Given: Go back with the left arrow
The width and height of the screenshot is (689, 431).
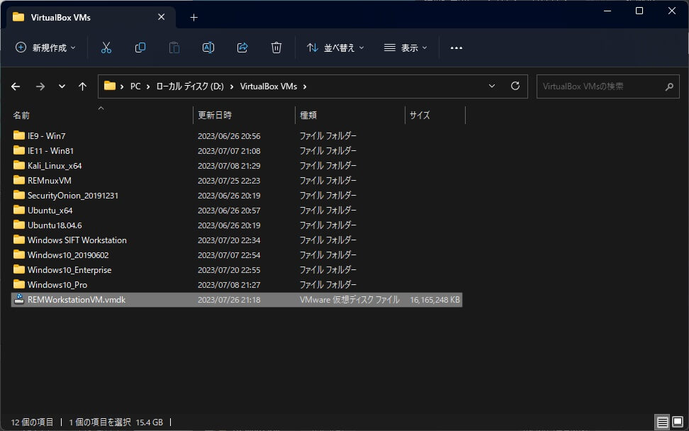Looking at the screenshot, I should pos(16,86).
